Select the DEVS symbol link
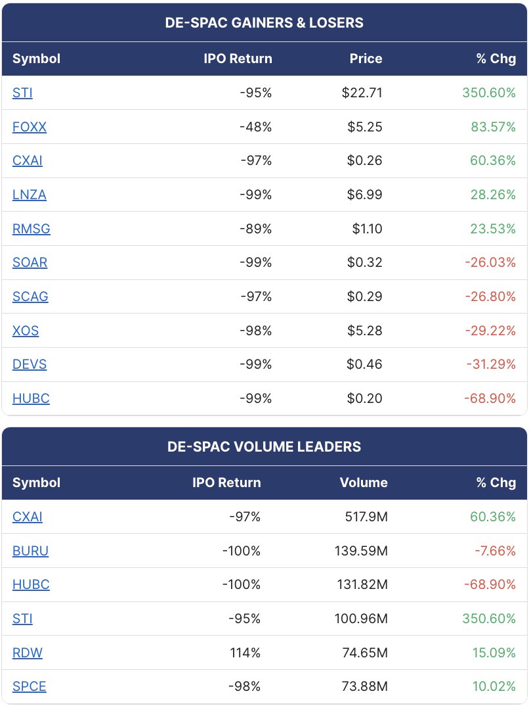529x706 pixels. (30, 364)
